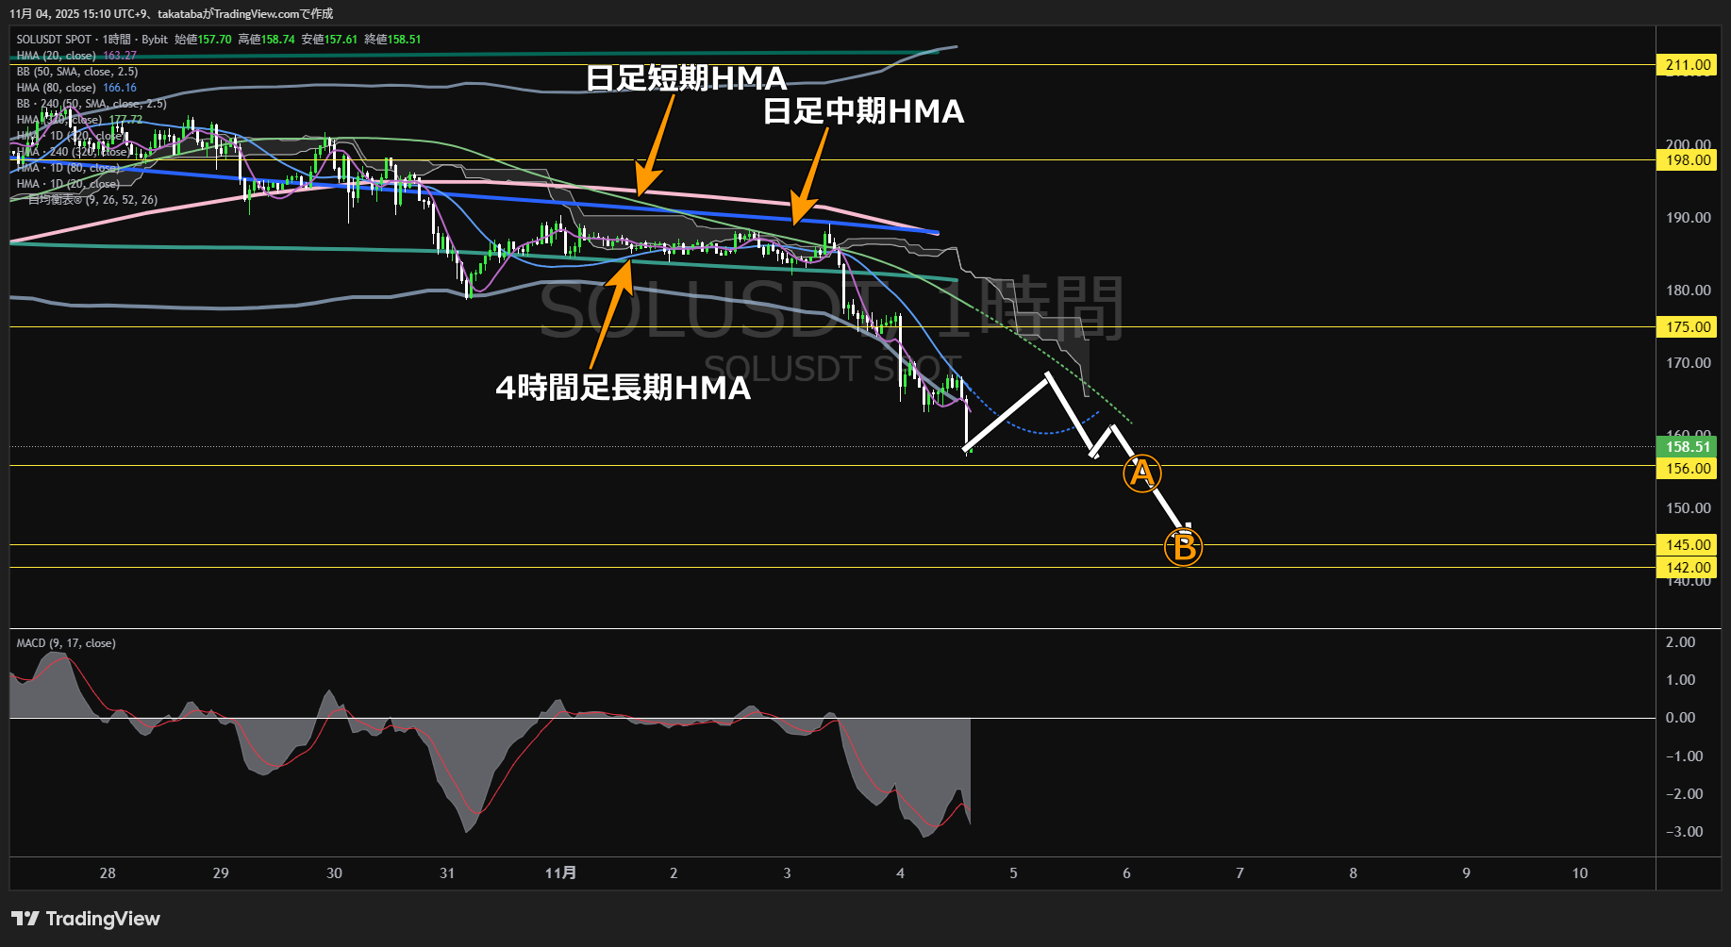Click the 一目均衡表 (9, 26, 52, 26) legend
This screenshot has height=947, width=1731.
[92, 200]
